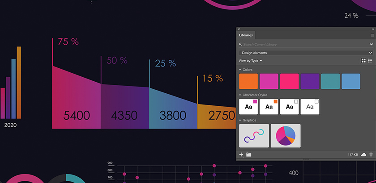
Task: Click the 25 % label on chart
Action: click(166, 63)
